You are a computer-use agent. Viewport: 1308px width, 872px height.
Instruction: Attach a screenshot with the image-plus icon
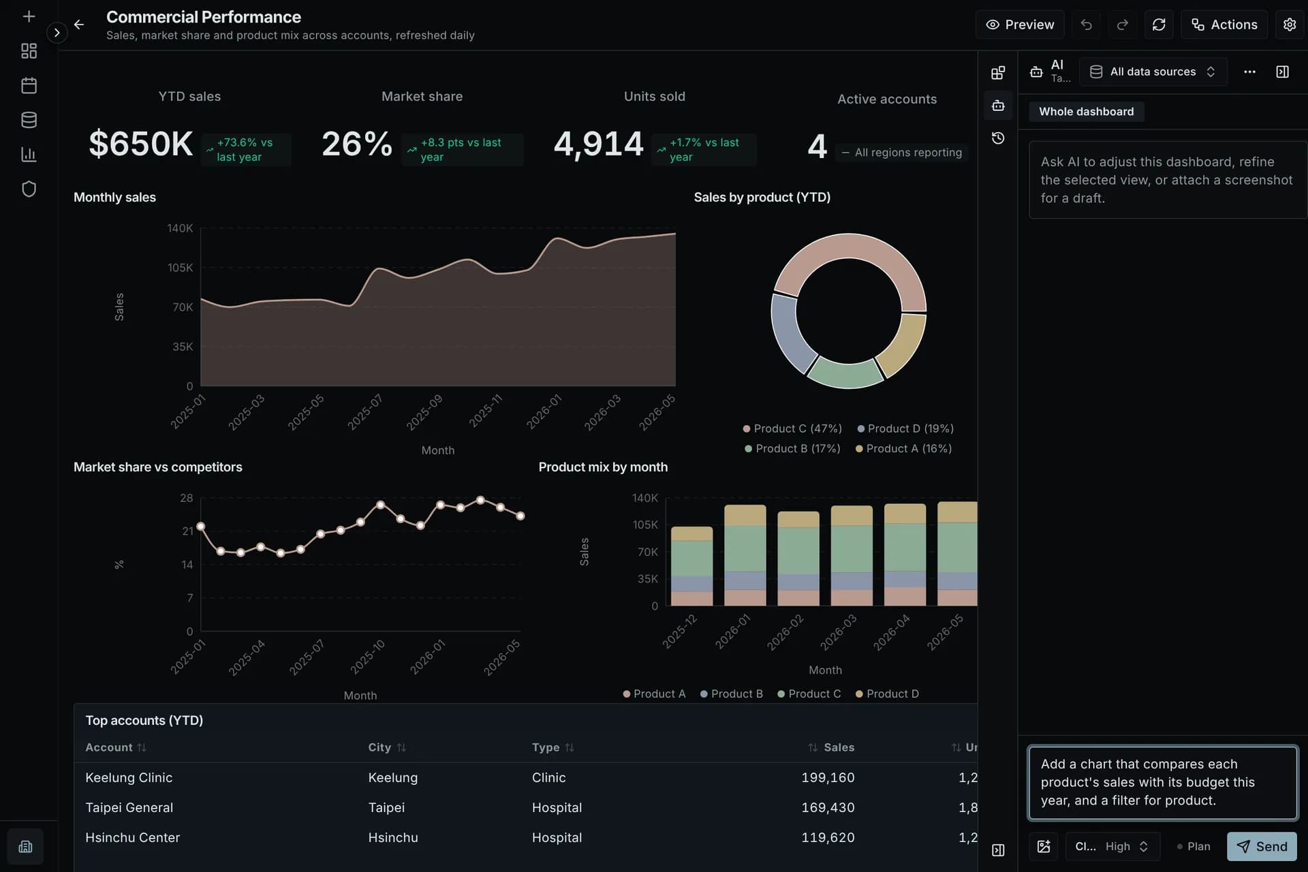click(x=1044, y=846)
